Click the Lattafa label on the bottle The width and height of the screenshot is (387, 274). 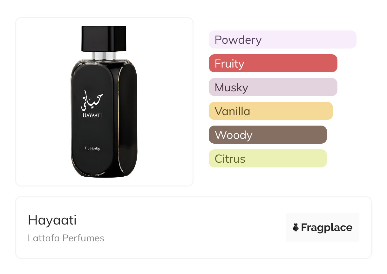[92, 148]
